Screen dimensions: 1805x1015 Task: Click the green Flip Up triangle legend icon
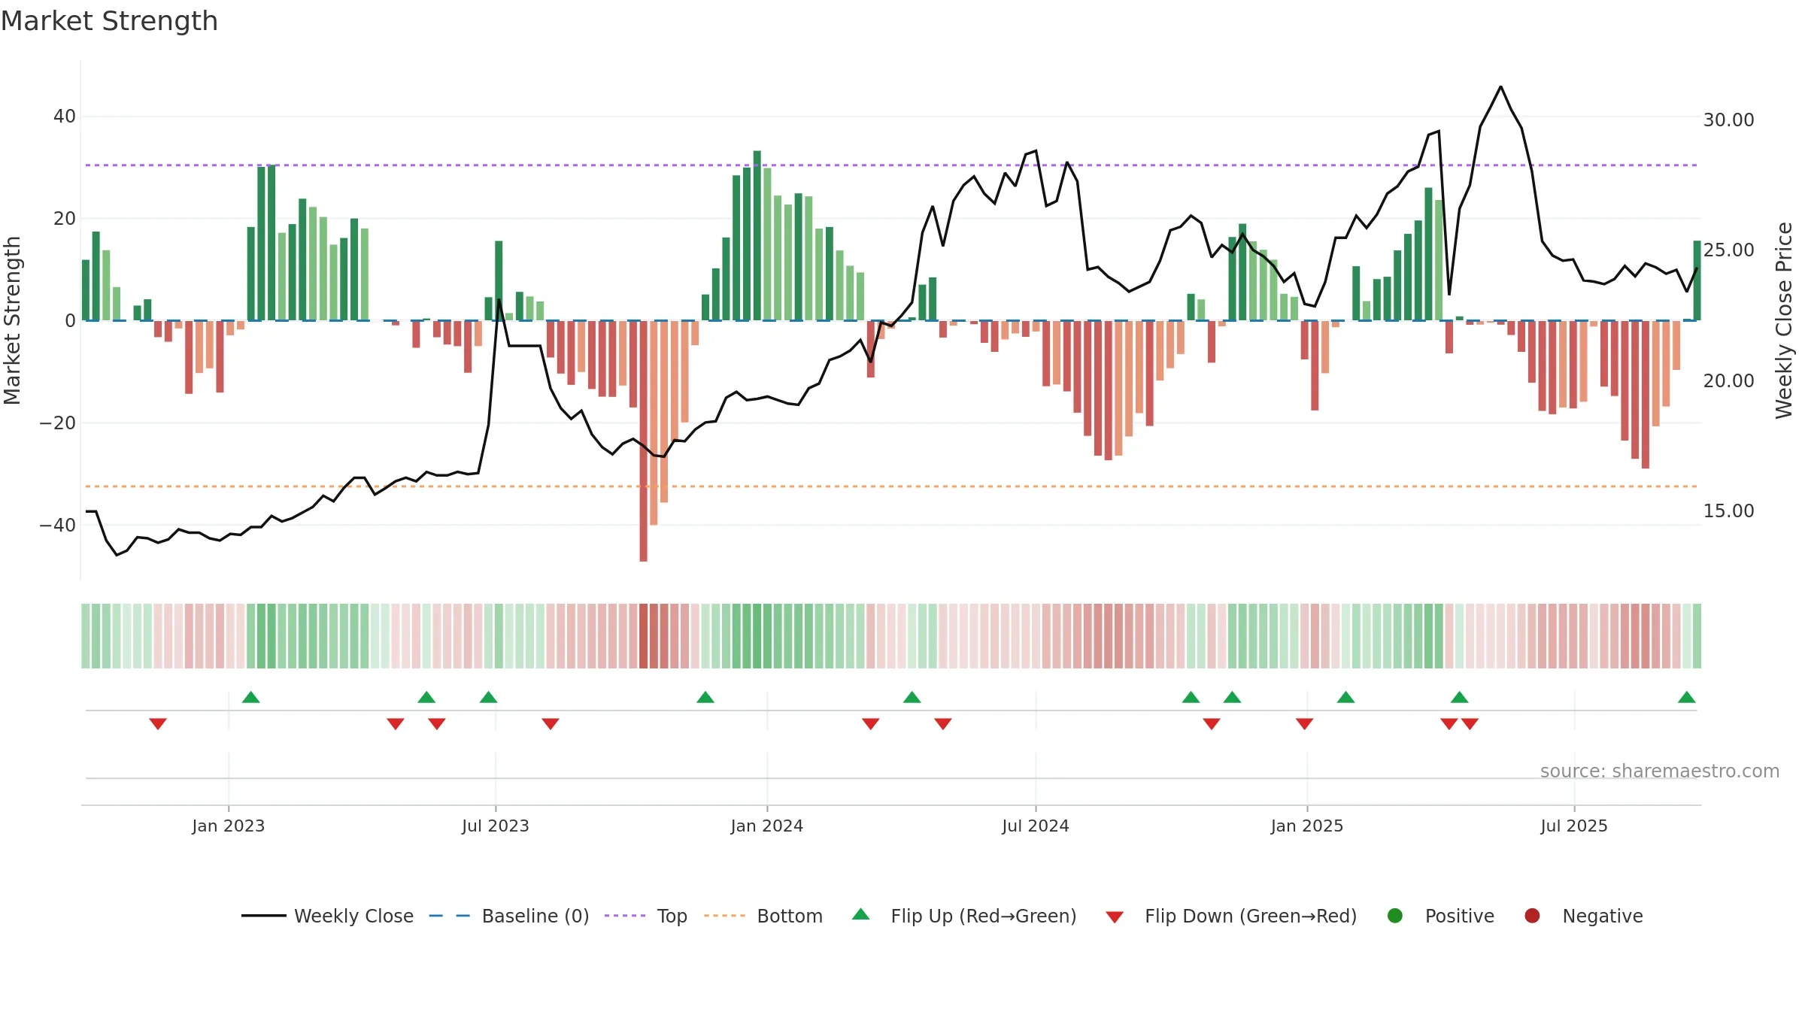(861, 914)
